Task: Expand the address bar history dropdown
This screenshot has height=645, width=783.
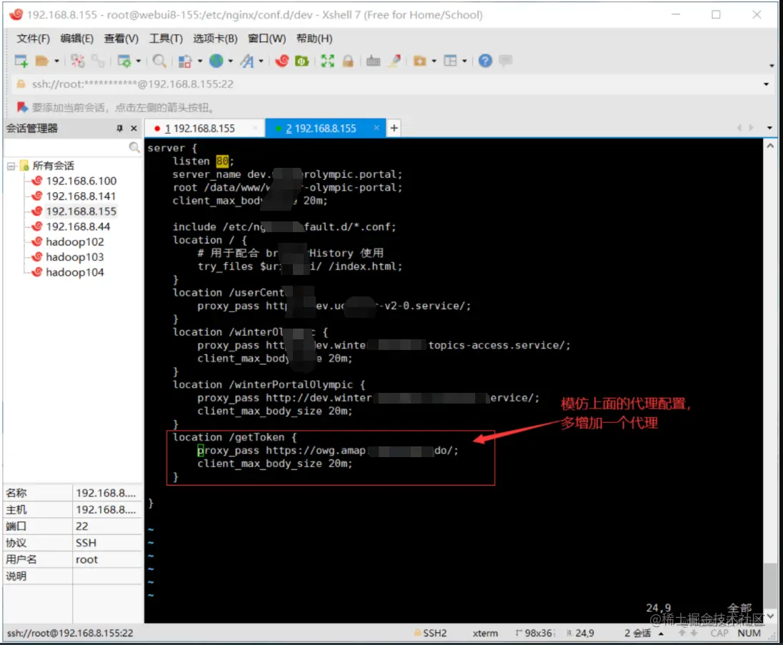Action: click(x=766, y=84)
